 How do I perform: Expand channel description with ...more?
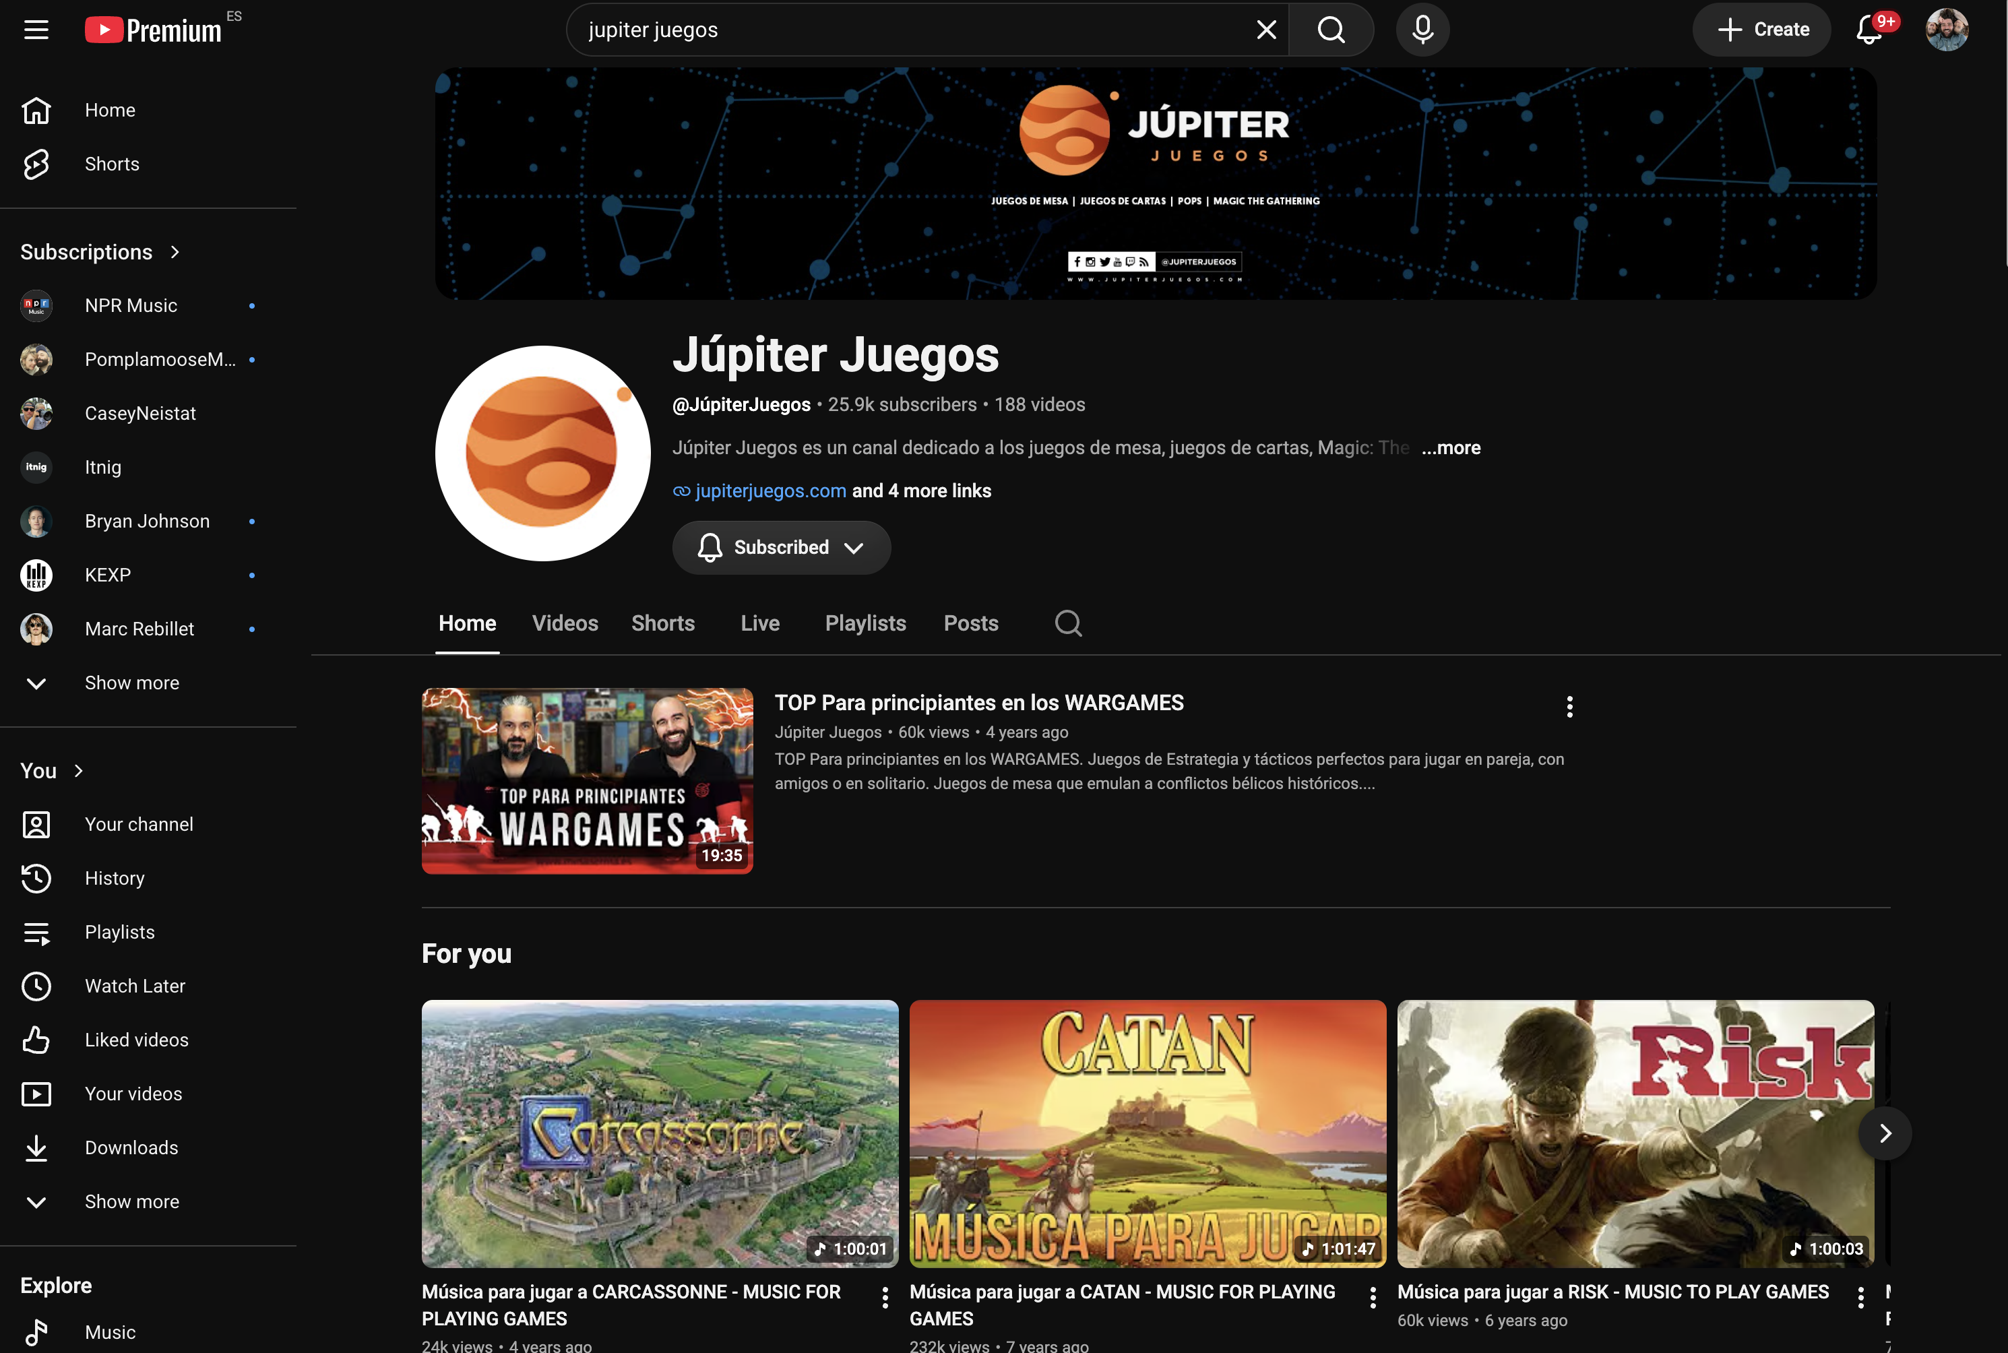click(x=1451, y=448)
